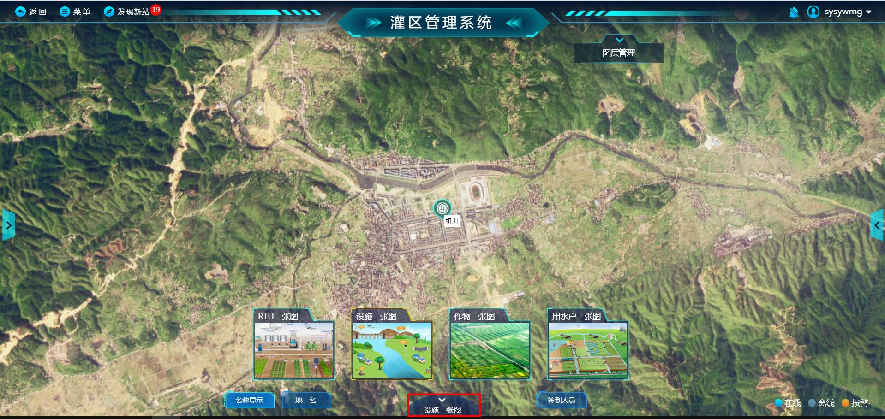Viewport: 885px width, 419px height.
Task: Click the 签到人员 button
Action: click(562, 400)
